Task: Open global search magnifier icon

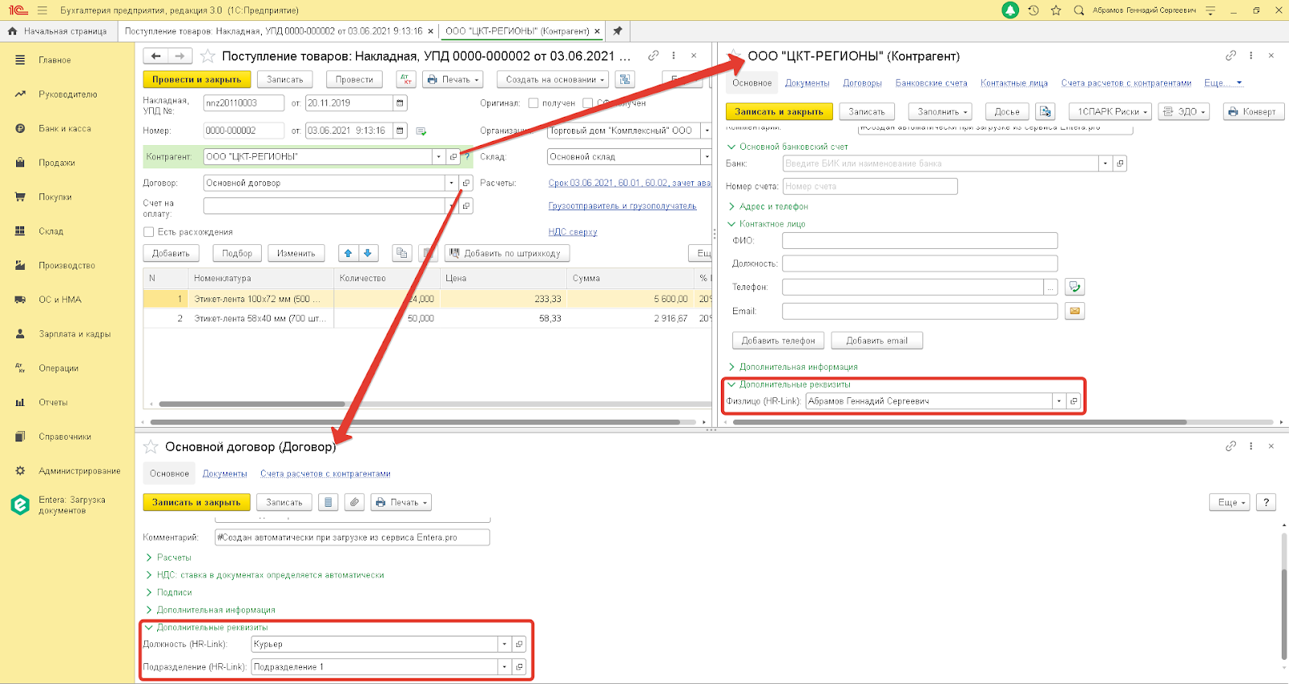Action: pos(1079,10)
